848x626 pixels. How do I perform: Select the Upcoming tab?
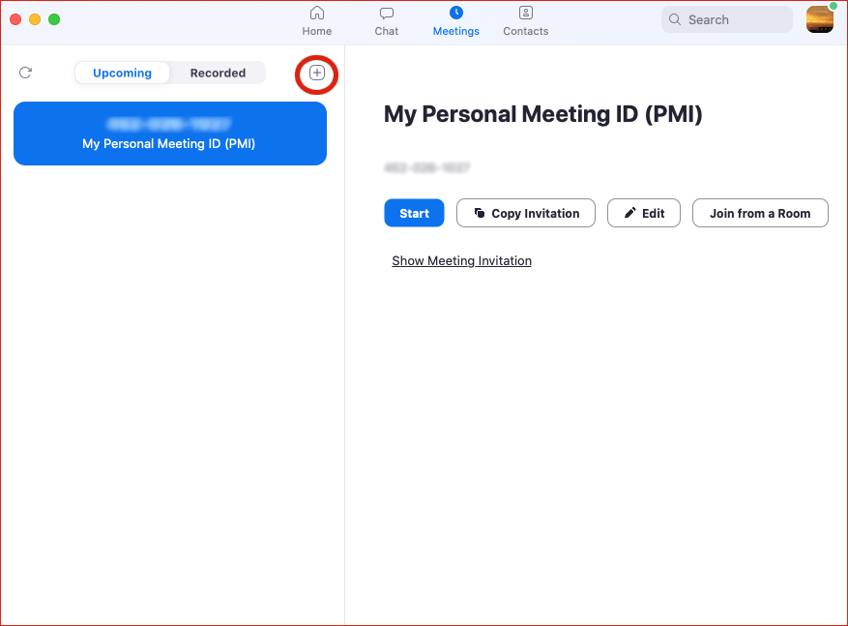coord(122,73)
